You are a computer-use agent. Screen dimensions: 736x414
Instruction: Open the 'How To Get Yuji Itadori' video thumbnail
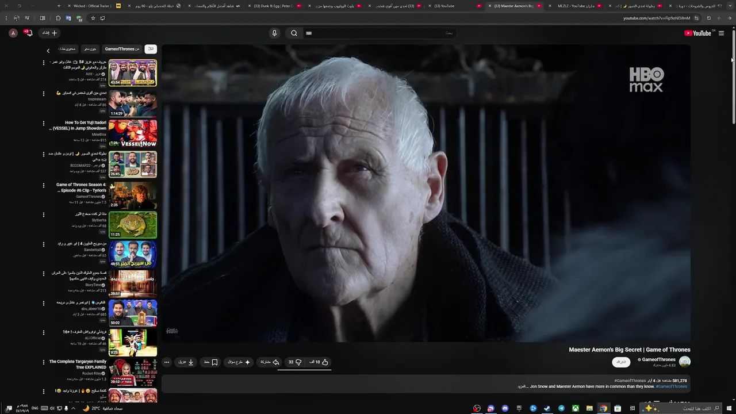133,133
